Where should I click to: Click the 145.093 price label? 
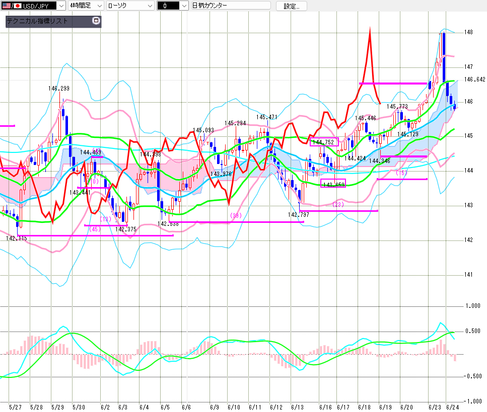[203, 130]
